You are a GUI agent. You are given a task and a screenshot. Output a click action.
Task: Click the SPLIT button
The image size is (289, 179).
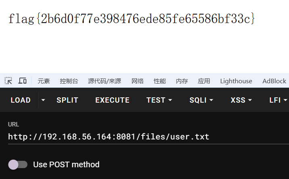click(x=67, y=100)
